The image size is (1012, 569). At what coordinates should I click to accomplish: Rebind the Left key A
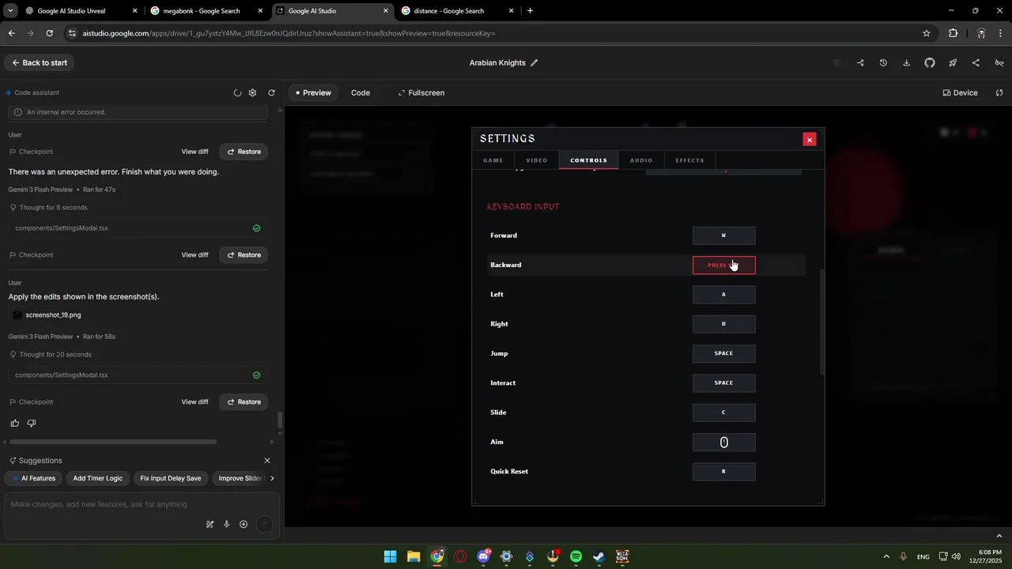(723, 295)
